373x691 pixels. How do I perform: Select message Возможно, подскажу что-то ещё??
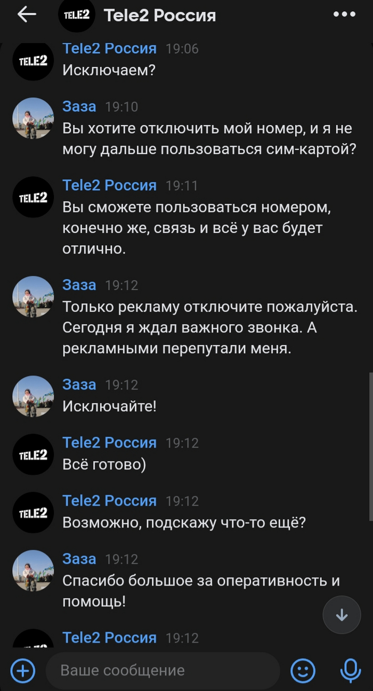coord(184,523)
